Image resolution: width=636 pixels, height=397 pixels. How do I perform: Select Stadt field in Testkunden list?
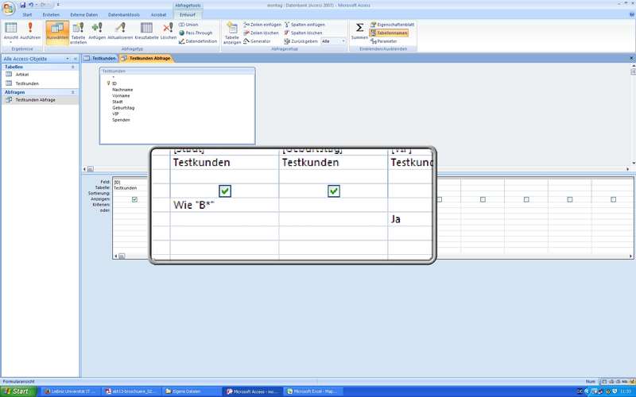tap(118, 102)
